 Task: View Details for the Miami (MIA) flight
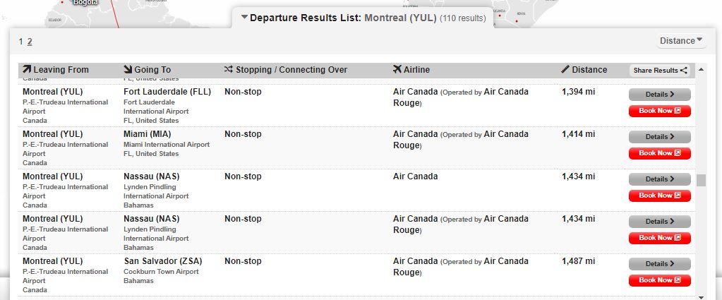(659, 136)
